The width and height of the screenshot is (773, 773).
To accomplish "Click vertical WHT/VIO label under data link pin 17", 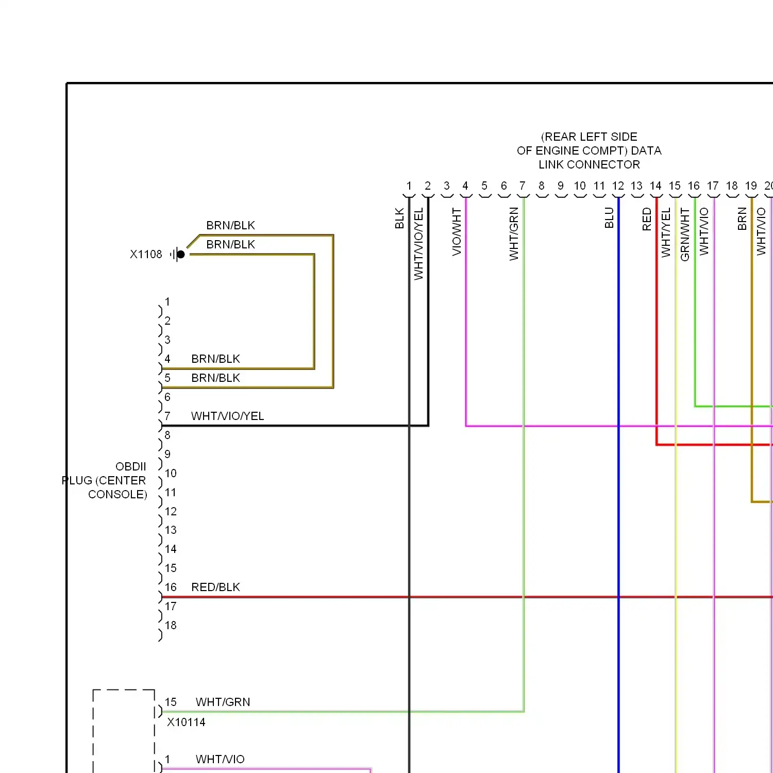I will pyautogui.click(x=704, y=231).
